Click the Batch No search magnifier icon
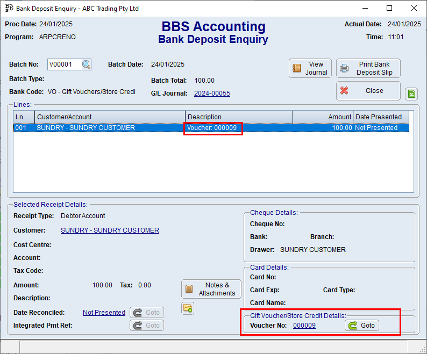427x354 pixels. [86, 64]
